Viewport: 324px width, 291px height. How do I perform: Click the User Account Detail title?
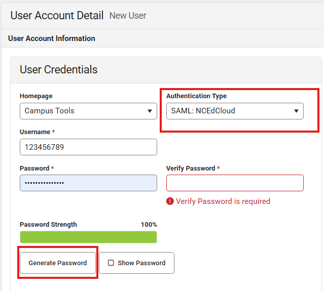pos(57,15)
